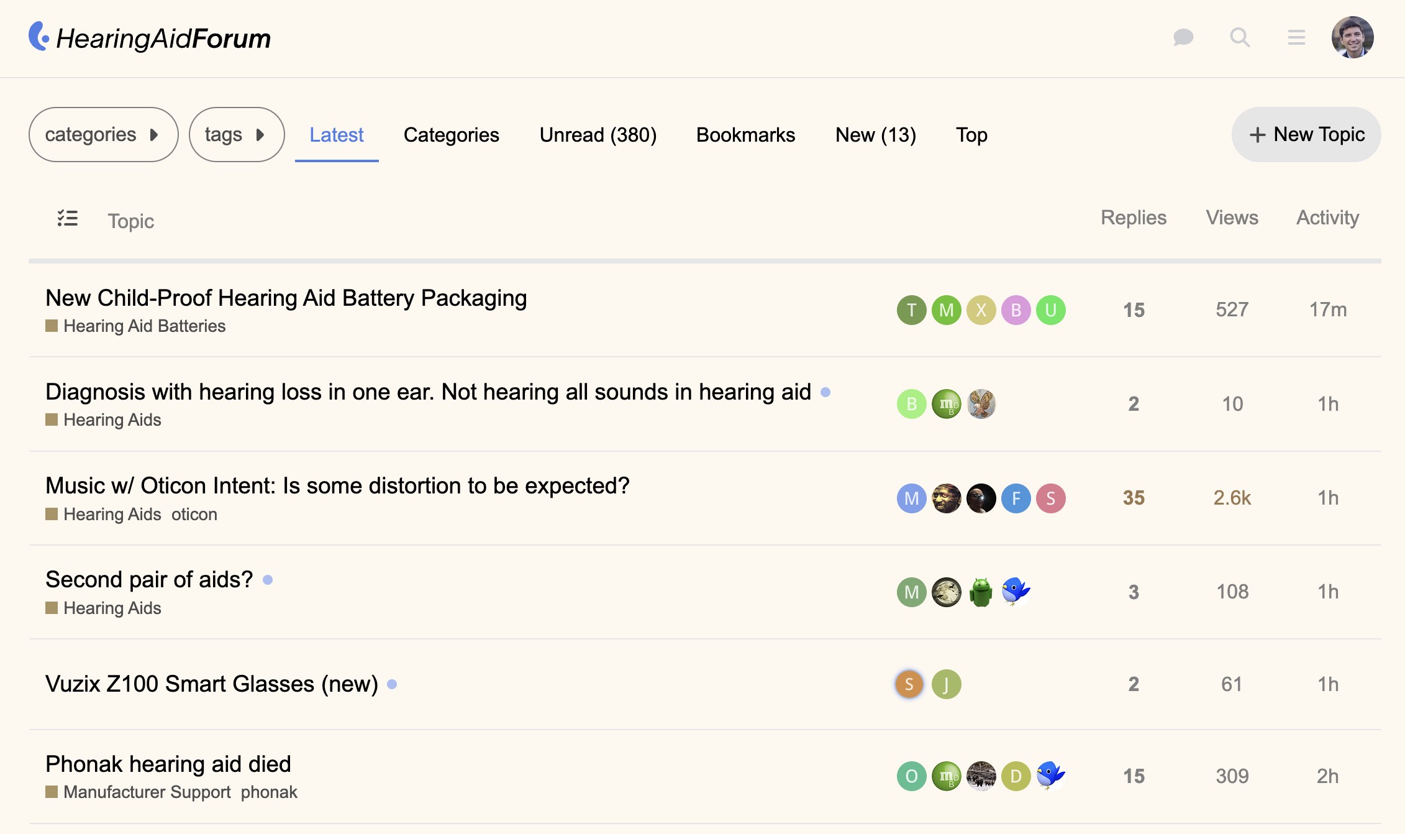The width and height of the screenshot is (1405, 834).
Task: Click avatar X on Battery Packaging topic
Action: (981, 310)
